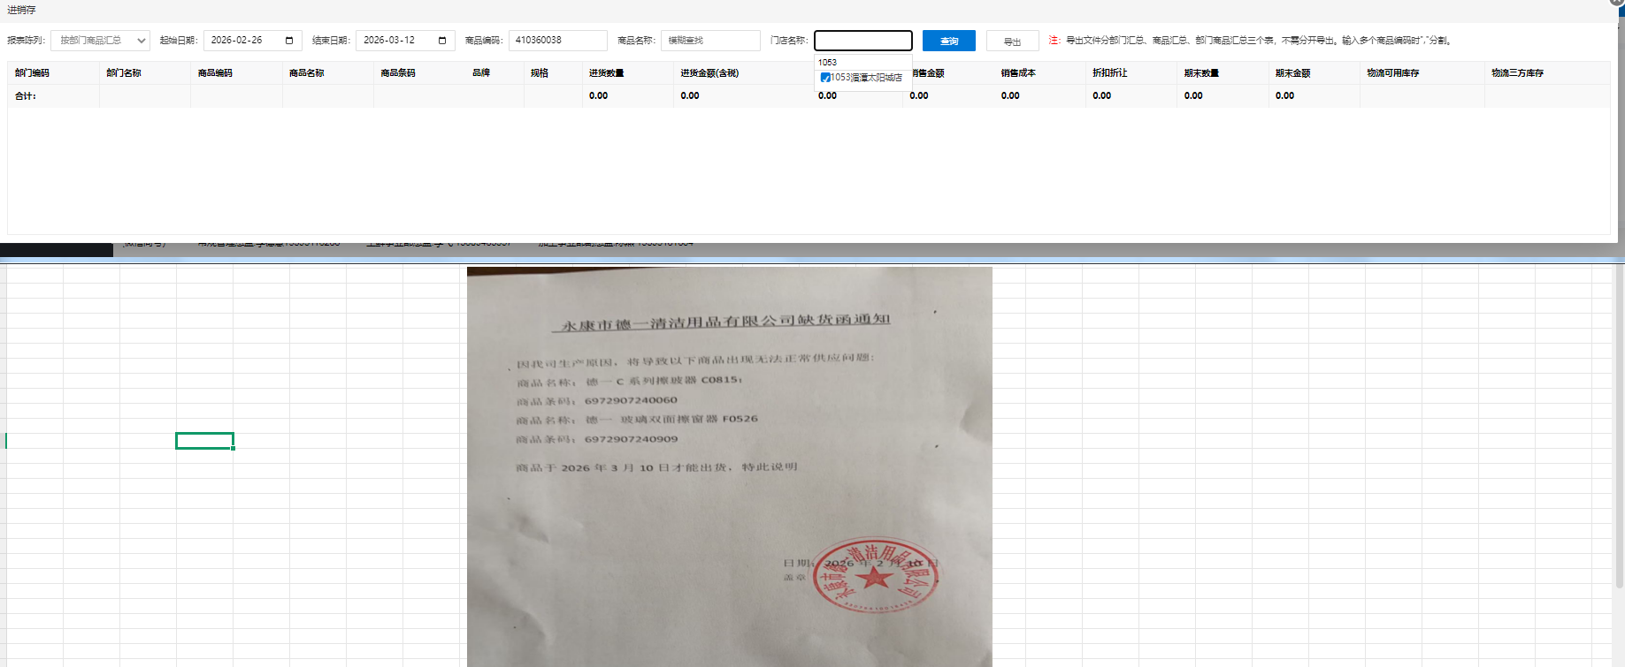The width and height of the screenshot is (1625, 667).
Task: Open the start date calendar picker icon
Action: click(x=288, y=41)
